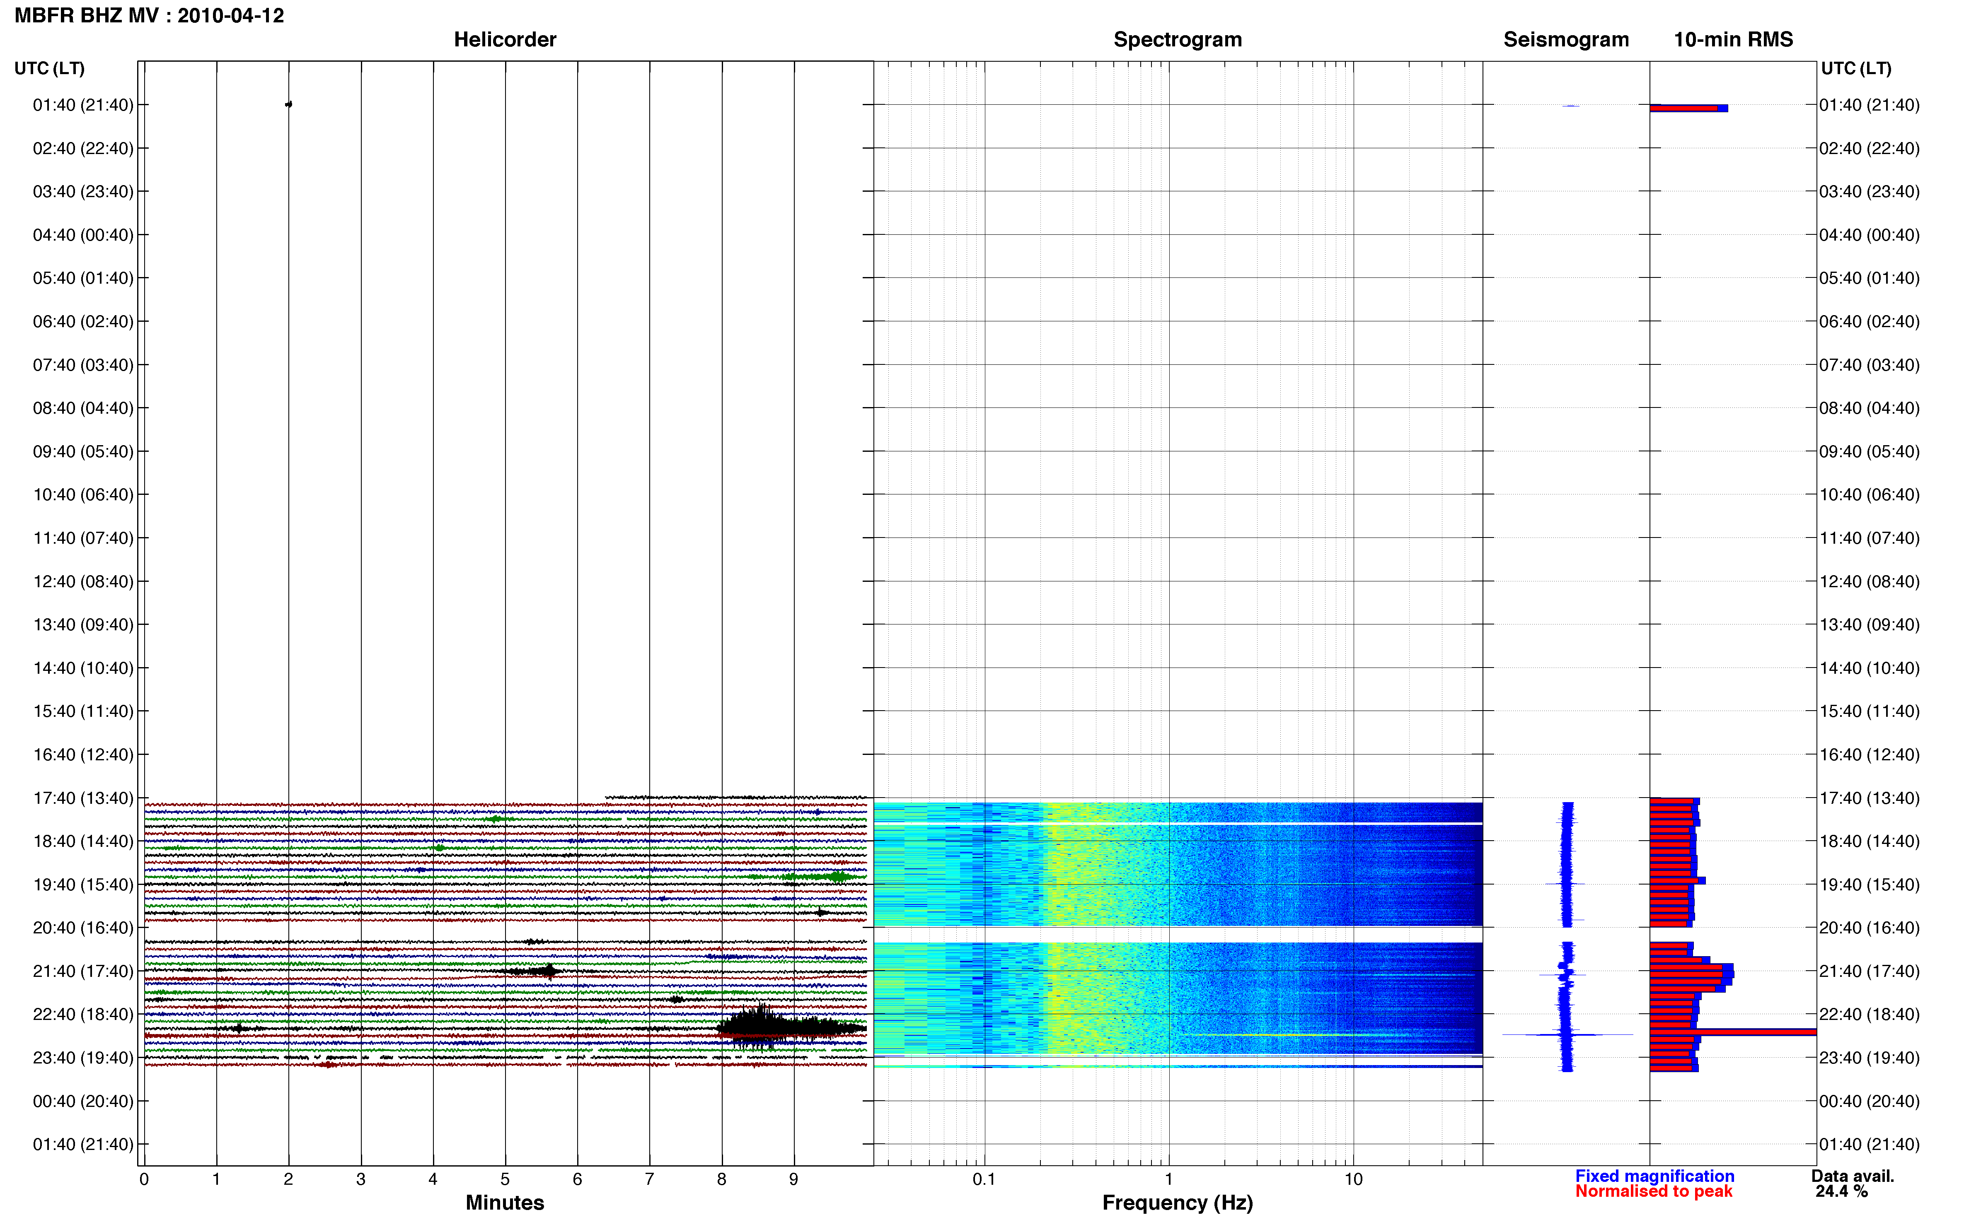Click '07:40 (03:40)' on the right time axis
Screen dimensions: 1964x1227
1869,365
